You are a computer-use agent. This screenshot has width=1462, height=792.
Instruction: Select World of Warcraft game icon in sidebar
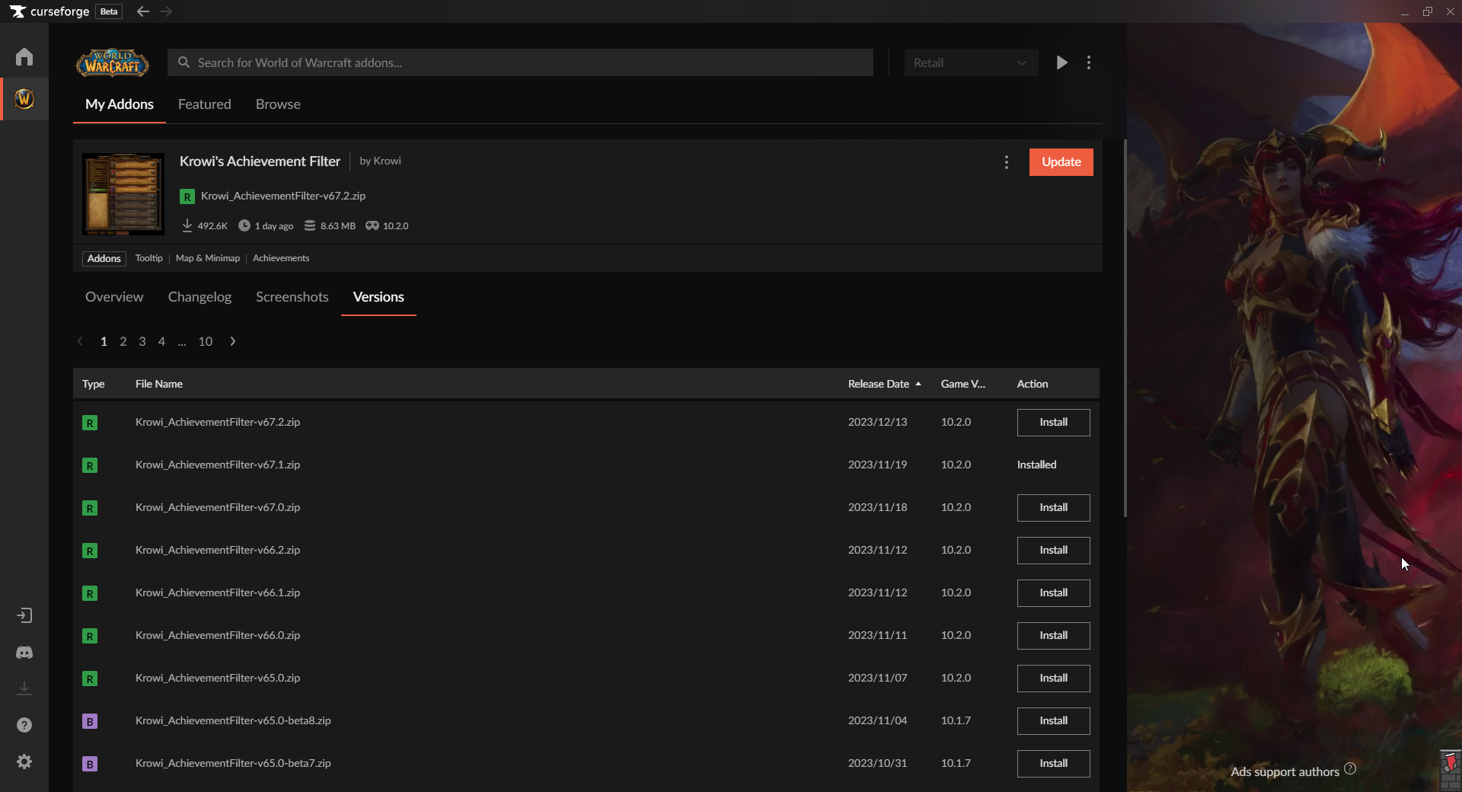24,99
